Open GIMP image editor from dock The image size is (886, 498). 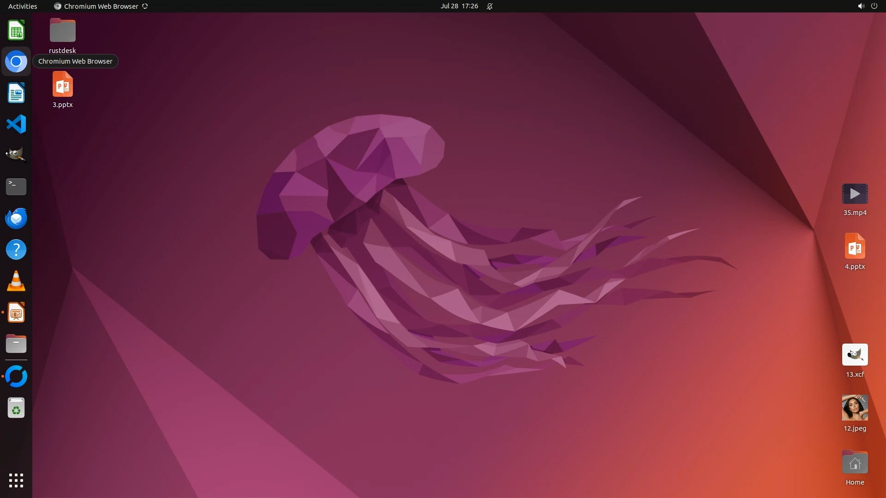pyautogui.click(x=16, y=155)
